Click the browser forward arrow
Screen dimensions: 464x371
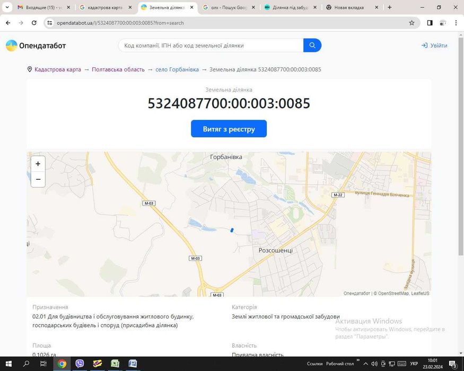click(21, 23)
